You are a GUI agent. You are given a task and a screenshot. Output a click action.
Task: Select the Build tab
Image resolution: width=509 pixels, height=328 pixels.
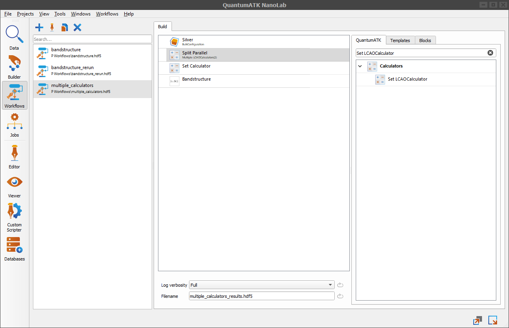coord(163,27)
